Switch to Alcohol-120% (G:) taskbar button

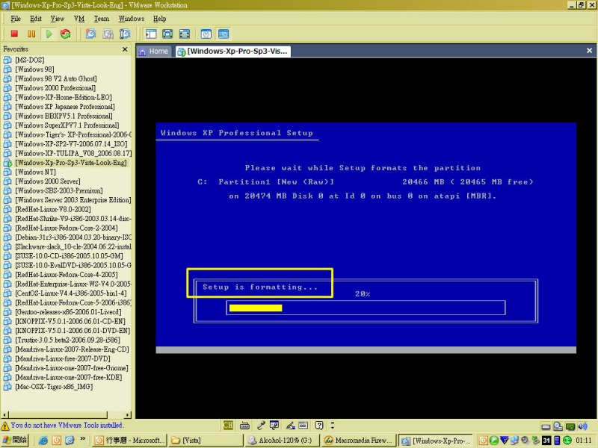click(282, 441)
